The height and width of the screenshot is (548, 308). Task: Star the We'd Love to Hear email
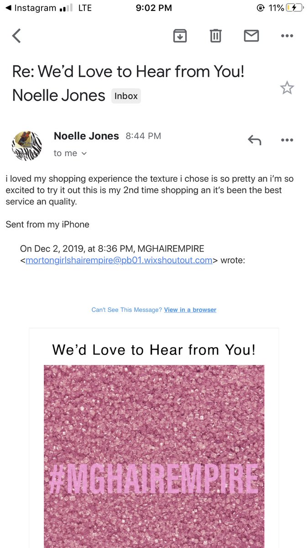(287, 88)
